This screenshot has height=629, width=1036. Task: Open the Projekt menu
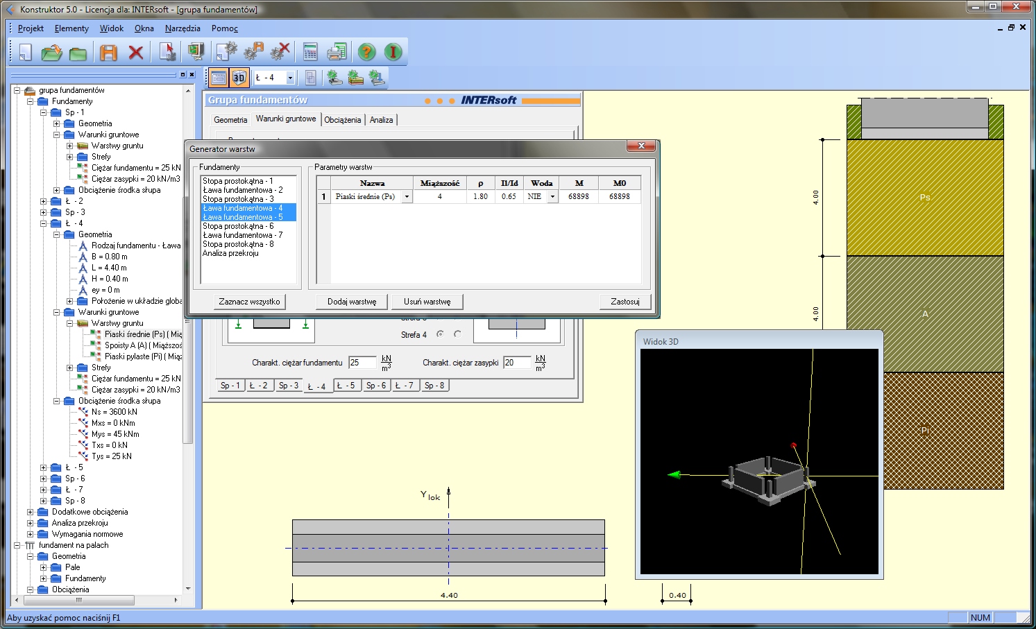point(31,28)
